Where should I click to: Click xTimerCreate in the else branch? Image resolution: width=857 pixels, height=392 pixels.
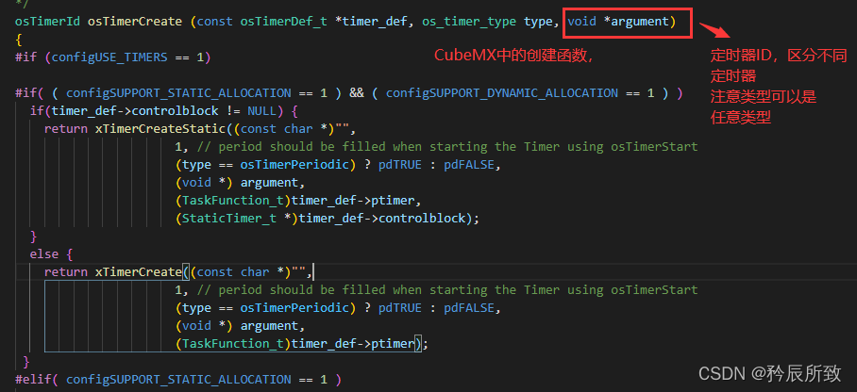click(138, 272)
